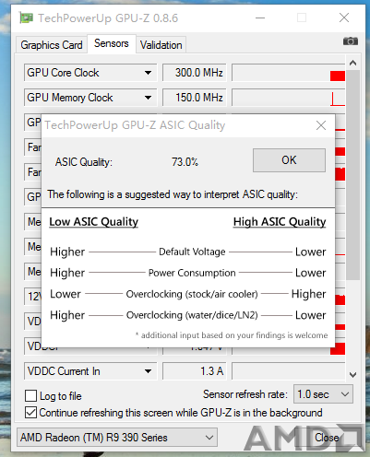The width and height of the screenshot is (370, 457).
Task: Click the 150.0 MHz memory clock value
Action: [x=195, y=98]
